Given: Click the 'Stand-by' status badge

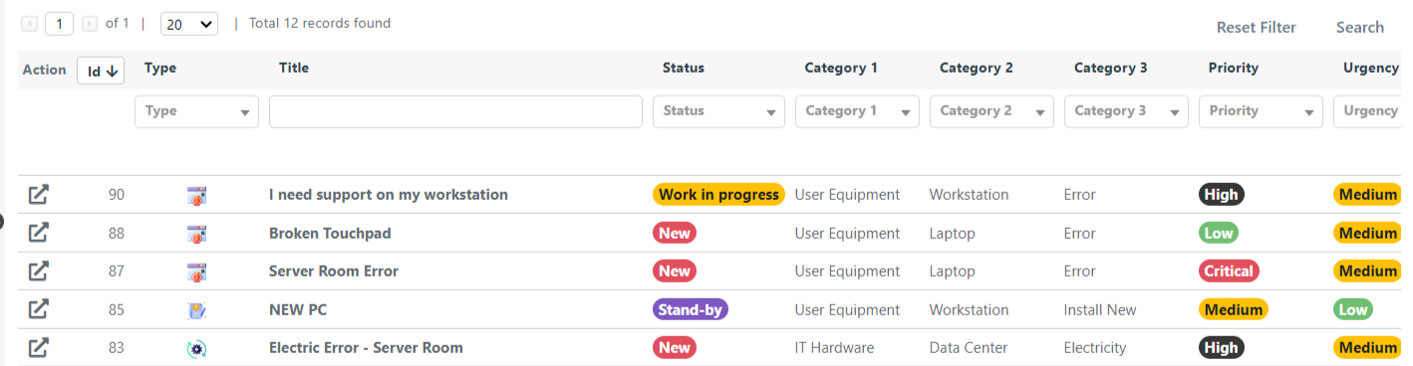Looking at the screenshot, I should [691, 309].
